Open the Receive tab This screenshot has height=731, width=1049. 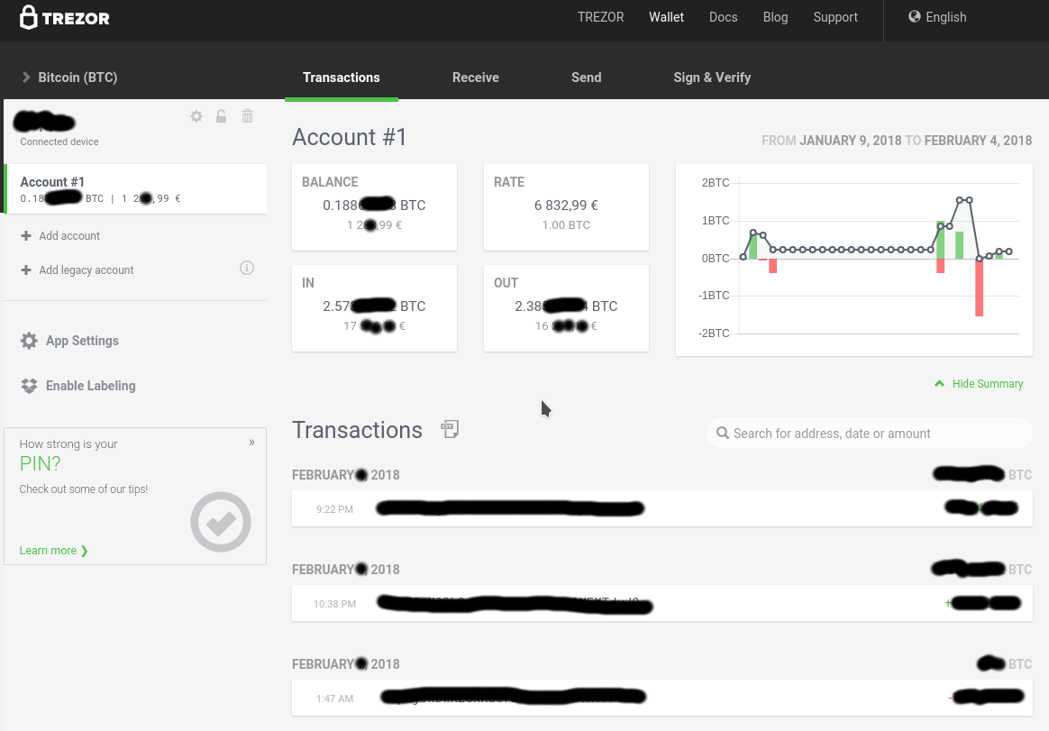click(476, 78)
